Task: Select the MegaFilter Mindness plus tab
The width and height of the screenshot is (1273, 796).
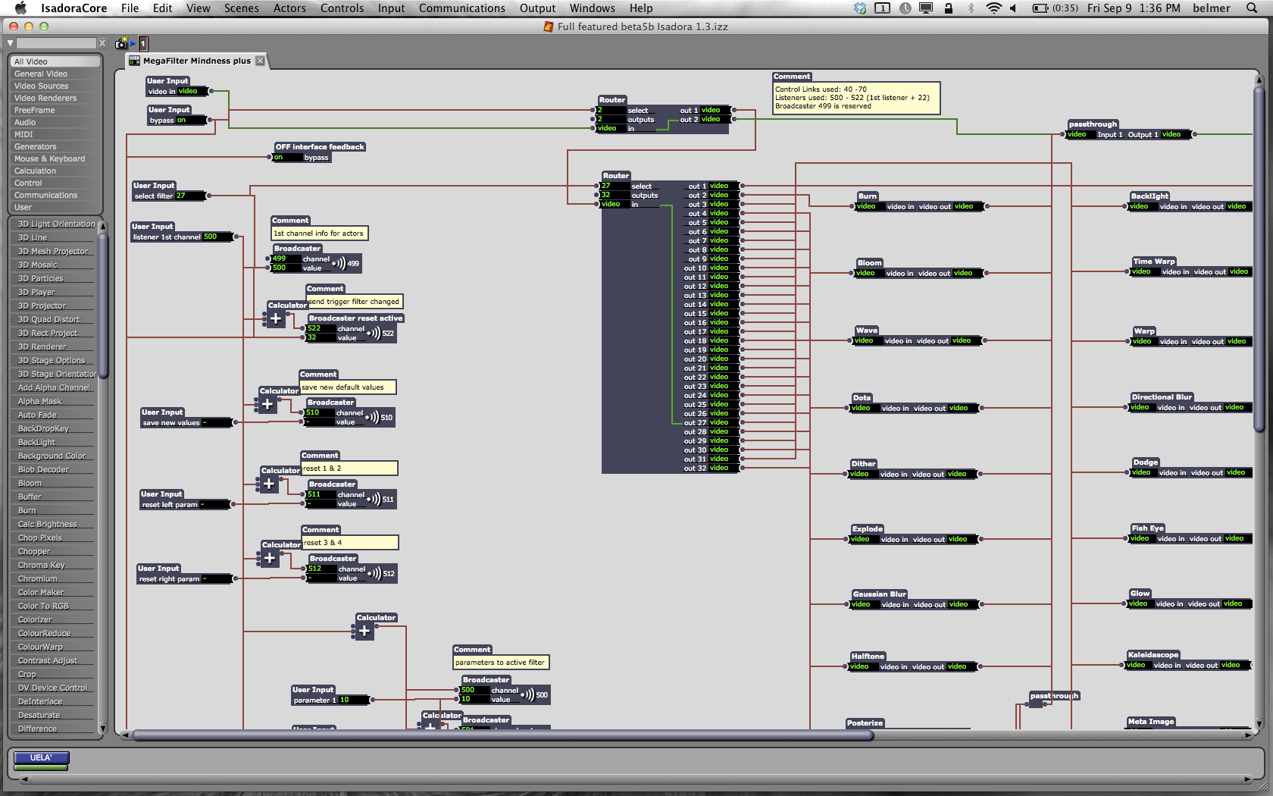Action: pos(197,61)
